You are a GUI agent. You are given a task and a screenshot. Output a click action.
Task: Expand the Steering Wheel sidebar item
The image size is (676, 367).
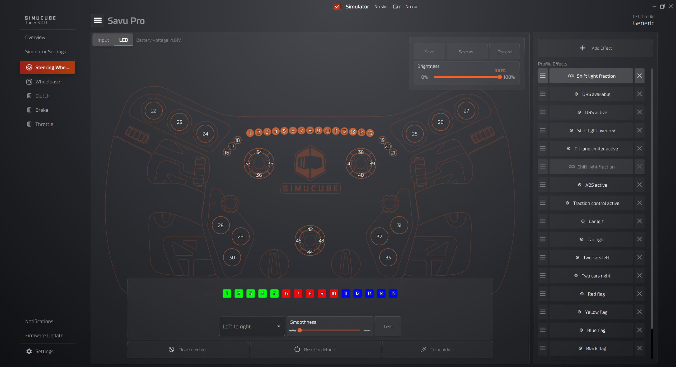(x=47, y=67)
